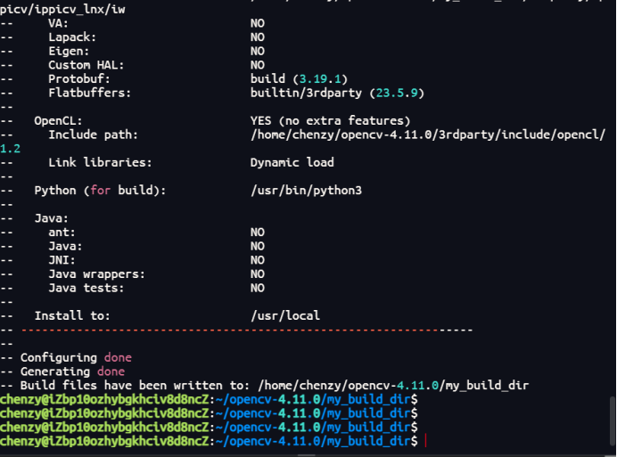The image size is (617, 457).
Task: Click the Flatbuffers version '23.5.9'
Action: tap(397, 93)
